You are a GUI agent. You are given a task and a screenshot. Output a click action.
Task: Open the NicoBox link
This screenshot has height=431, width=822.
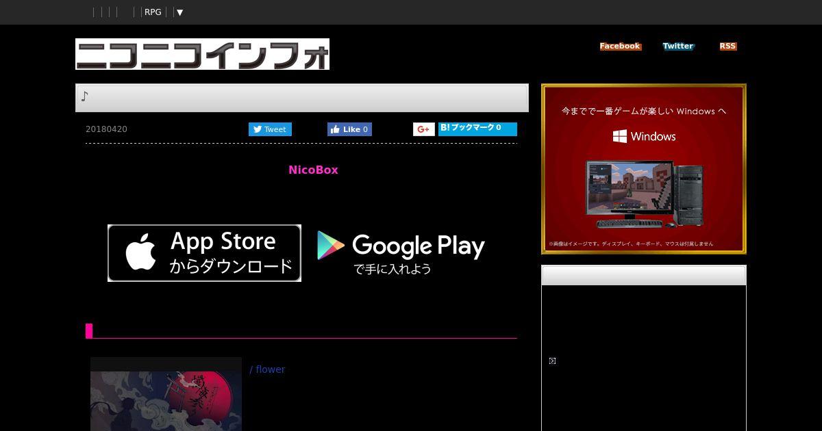313,170
